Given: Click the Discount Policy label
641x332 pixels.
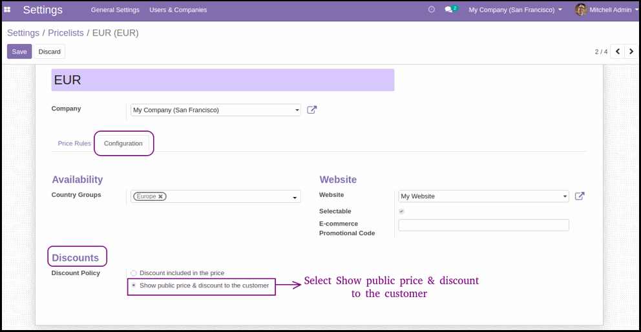Looking at the screenshot, I should [x=76, y=273].
